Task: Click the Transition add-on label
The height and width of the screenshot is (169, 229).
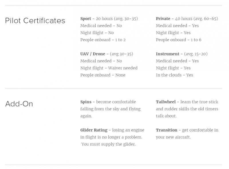Action: (x=167, y=130)
